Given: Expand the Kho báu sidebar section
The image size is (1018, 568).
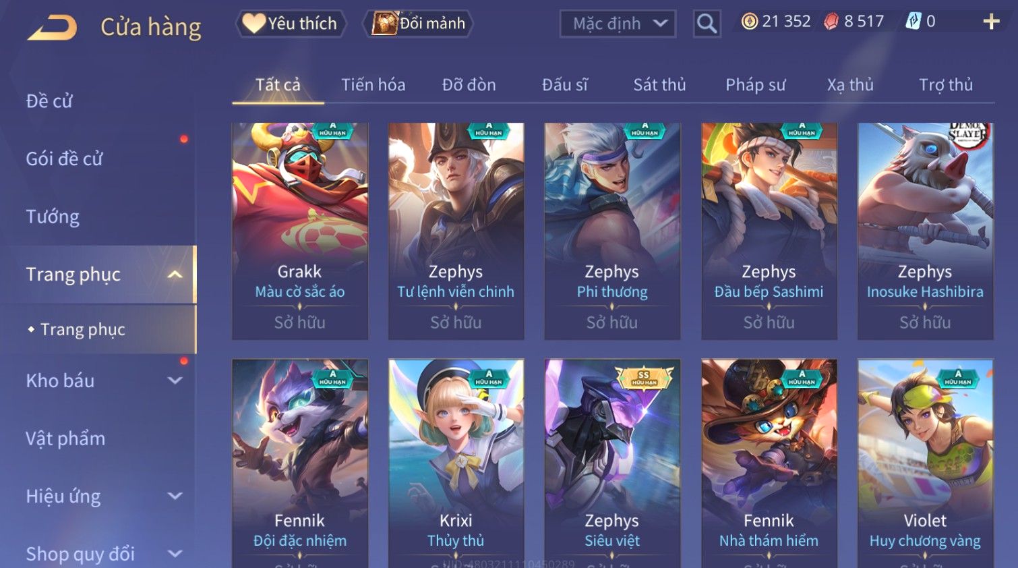Looking at the screenshot, I should click(x=175, y=380).
